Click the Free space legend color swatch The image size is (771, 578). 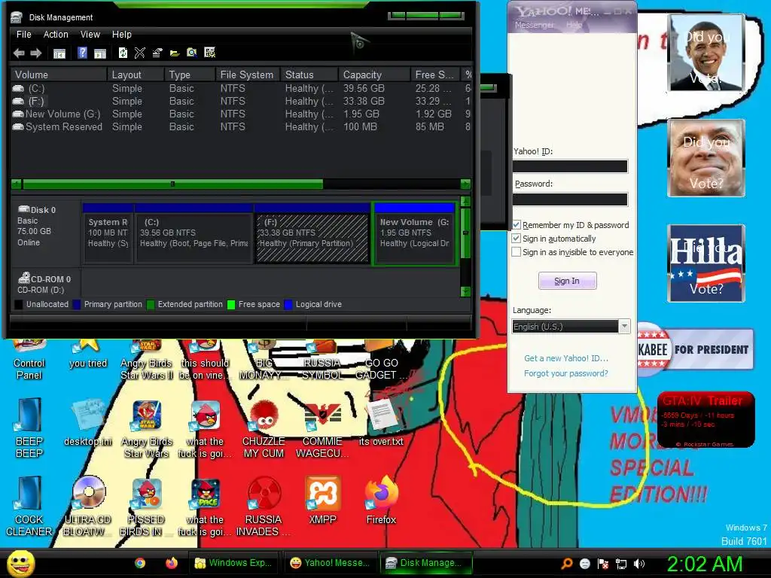click(x=231, y=304)
